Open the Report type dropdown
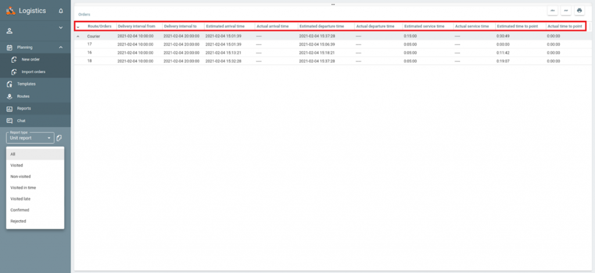This screenshot has width=595, height=273. click(x=30, y=138)
